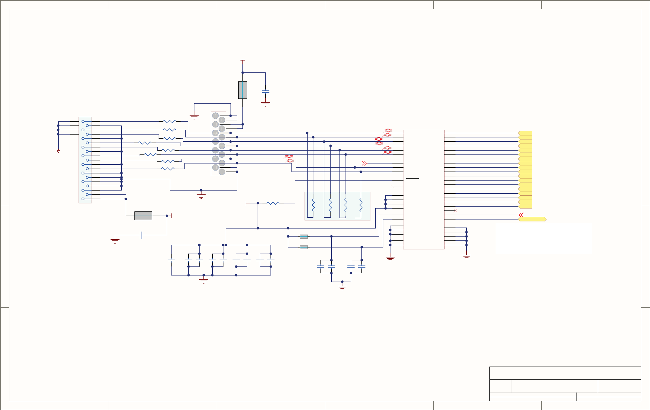650x410 pixels.
Task: Click the ground symbol below the gray pad header
Action: tap(201, 196)
